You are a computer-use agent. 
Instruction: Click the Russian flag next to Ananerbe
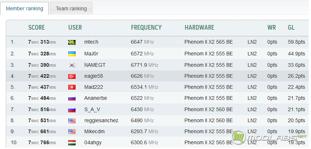pos(72,98)
